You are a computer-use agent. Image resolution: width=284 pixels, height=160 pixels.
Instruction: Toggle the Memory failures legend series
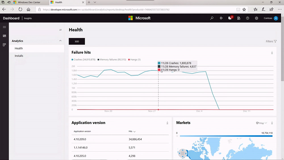[112, 59]
